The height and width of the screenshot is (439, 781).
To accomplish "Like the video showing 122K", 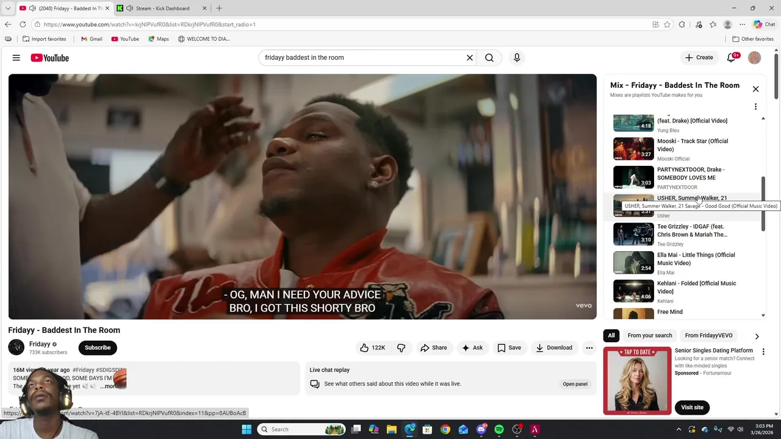I will coord(372,348).
